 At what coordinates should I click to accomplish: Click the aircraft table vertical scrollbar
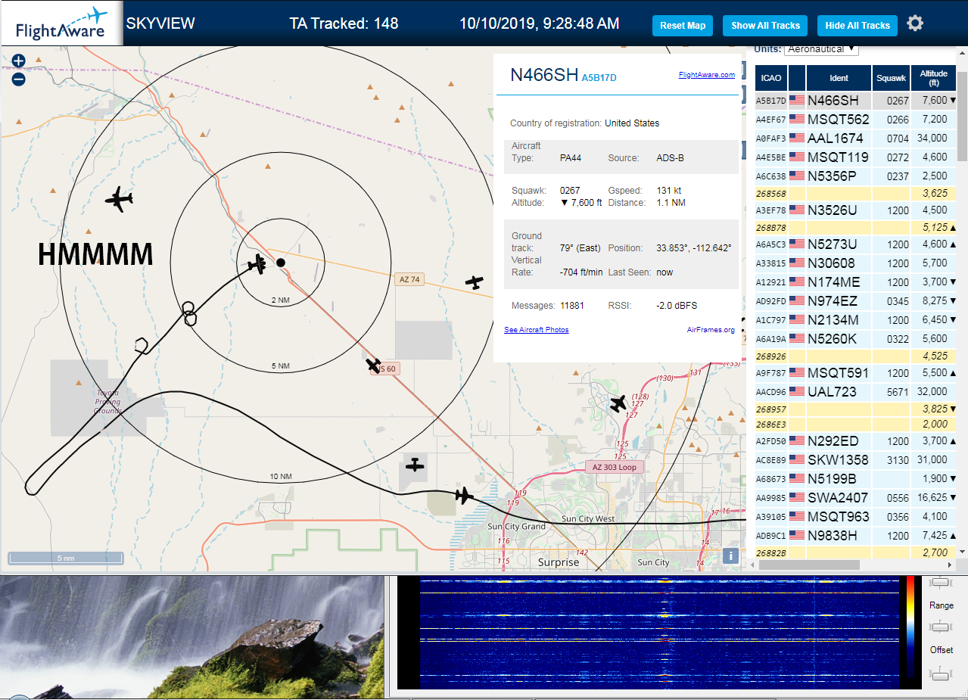962,116
